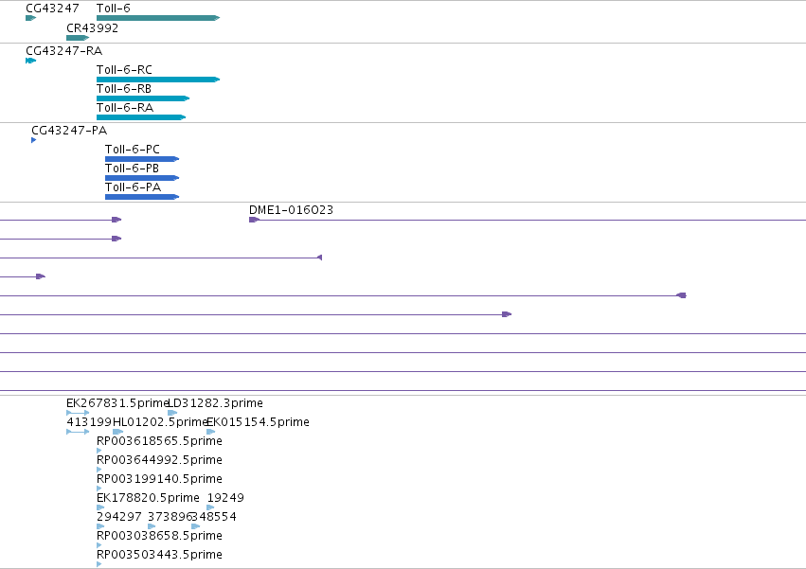The image size is (806, 569).
Task: Select the Toll-6-RB transcript bar
Action: 143,98
